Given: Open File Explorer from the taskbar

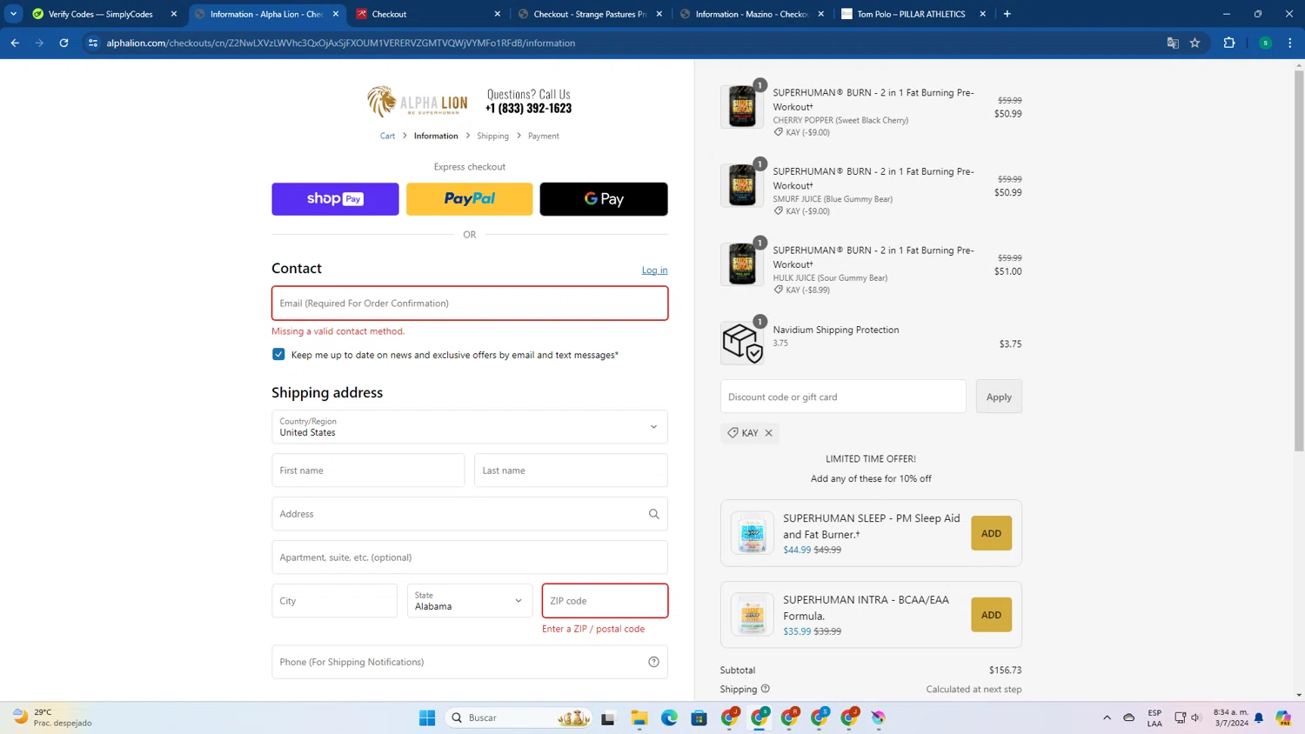Looking at the screenshot, I should [x=639, y=717].
